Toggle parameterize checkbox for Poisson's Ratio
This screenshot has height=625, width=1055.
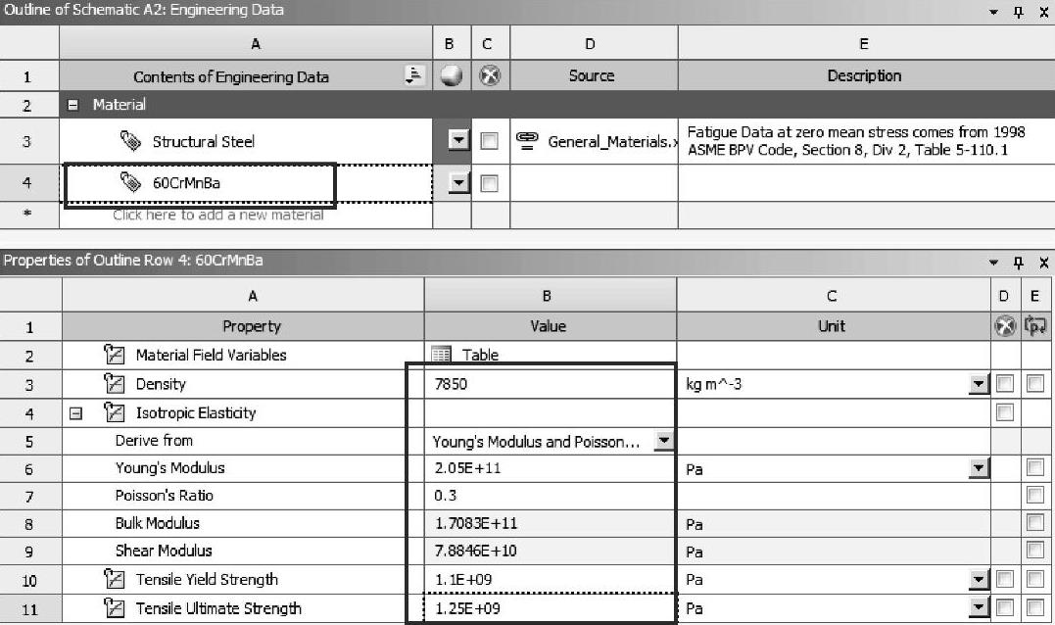(1034, 495)
